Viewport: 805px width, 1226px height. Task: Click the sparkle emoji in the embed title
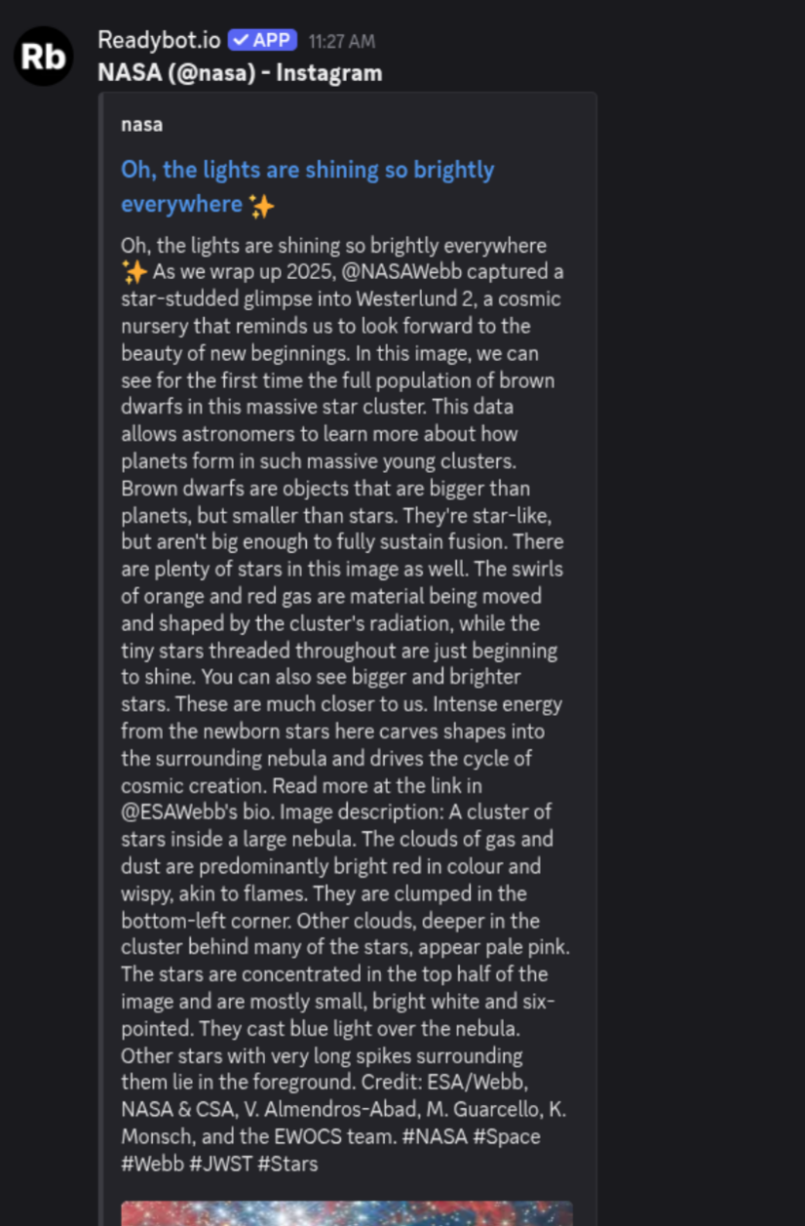tap(262, 204)
